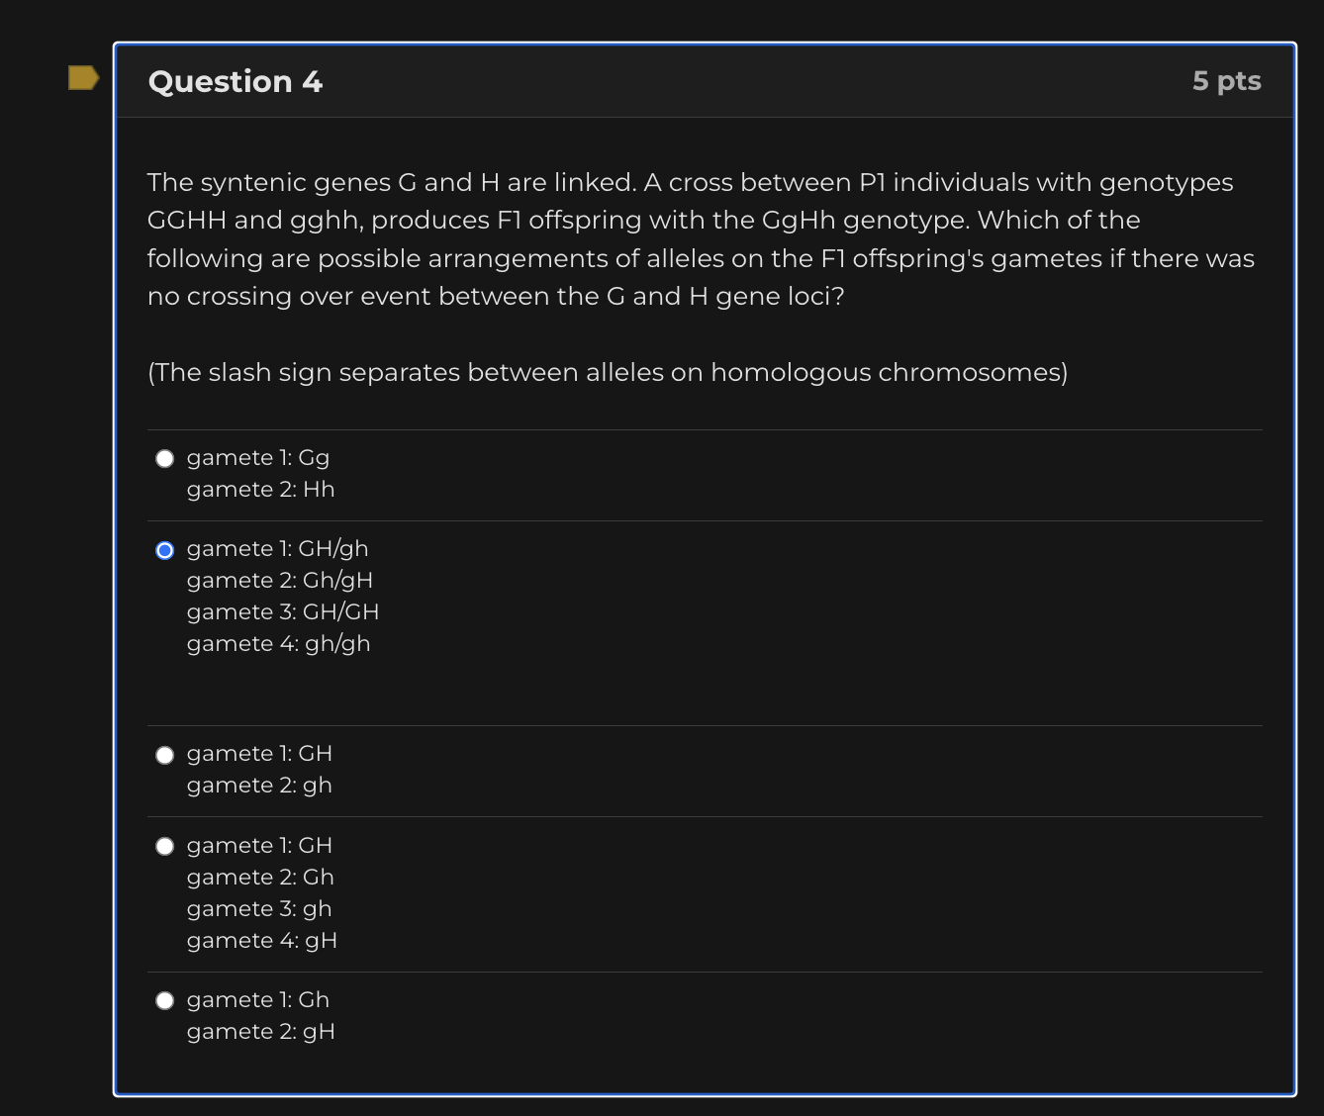Click the 'gamete 4: gh/gh' answer line
Viewport: 1324px width, 1116px height.
[279, 644]
